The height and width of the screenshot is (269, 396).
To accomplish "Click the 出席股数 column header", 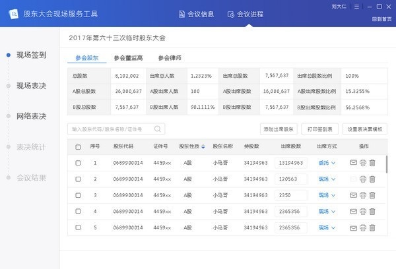I will coord(291,146).
